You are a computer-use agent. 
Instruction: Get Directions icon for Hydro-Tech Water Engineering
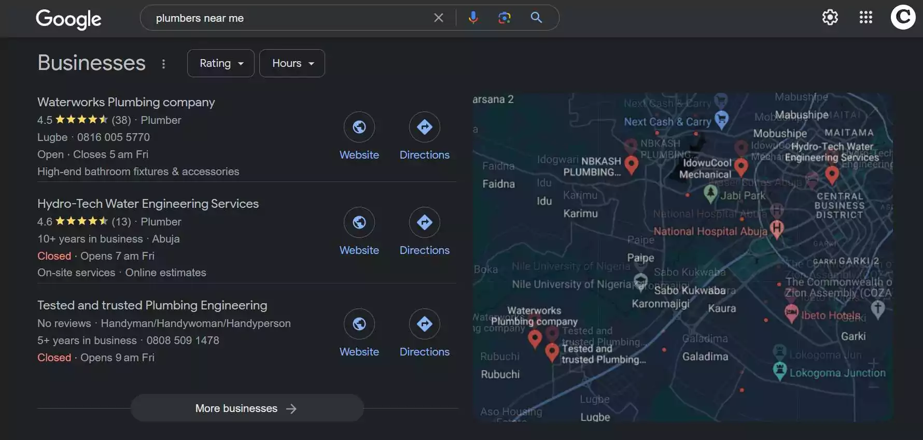coord(425,222)
